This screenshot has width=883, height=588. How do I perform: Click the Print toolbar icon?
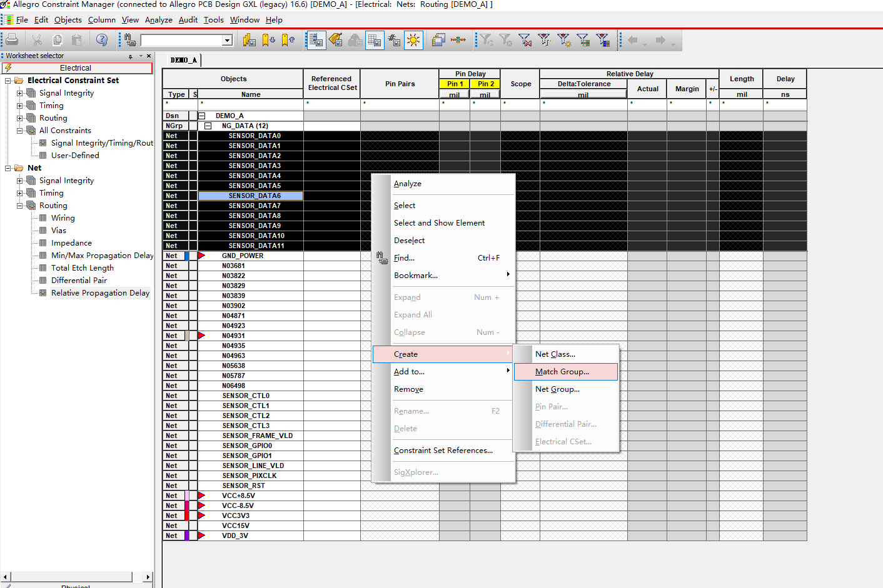[12, 40]
